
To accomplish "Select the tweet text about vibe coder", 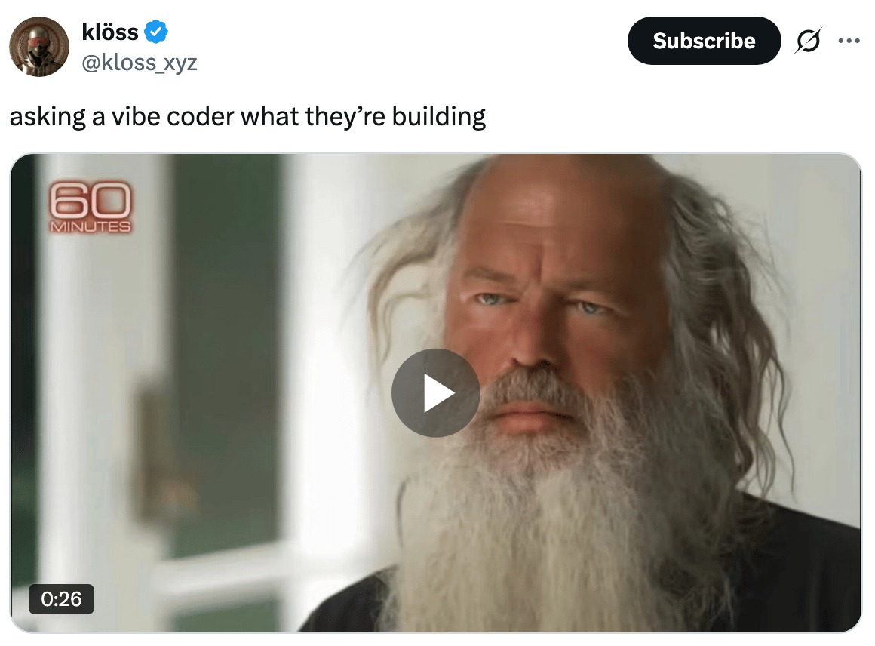I will (x=247, y=117).
